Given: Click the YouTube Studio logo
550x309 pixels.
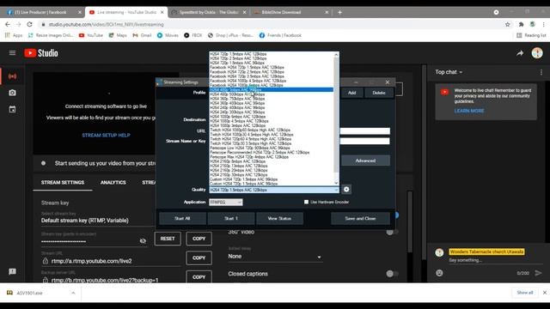Looking at the screenshot, I should (41, 53).
